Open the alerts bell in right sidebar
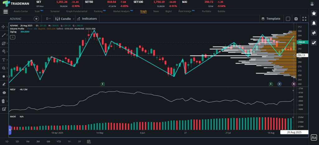This screenshot has height=145, width=319. coord(313,23)
